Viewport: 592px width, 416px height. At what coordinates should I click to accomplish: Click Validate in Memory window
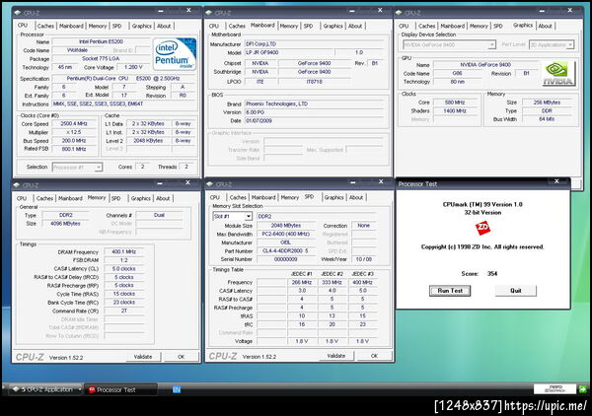pyautogui.click(x=143, y=357)
